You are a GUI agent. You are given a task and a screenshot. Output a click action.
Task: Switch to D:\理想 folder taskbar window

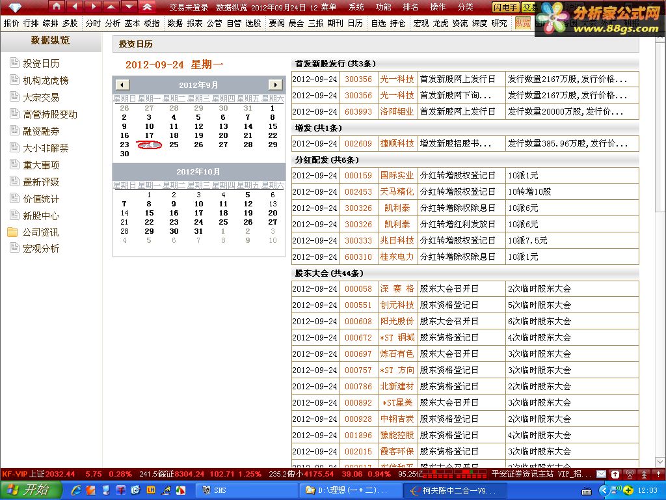click(351, 490)
